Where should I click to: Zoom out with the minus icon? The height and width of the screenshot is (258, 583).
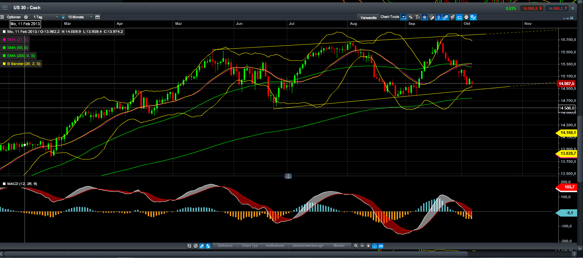pos(362,246)
